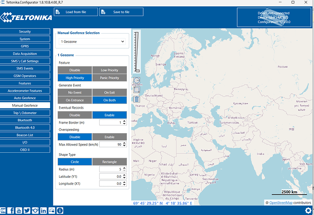Open the Security menu section
Viewport: 314px width, 215px height.
tap(25, 32)
